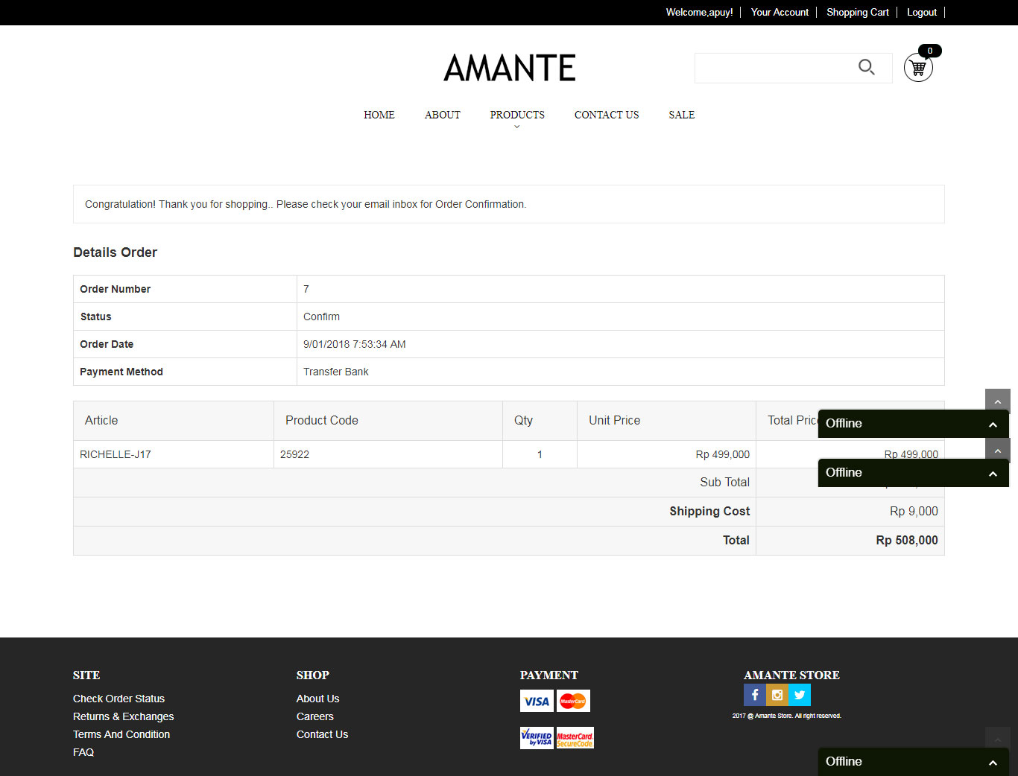The image size is (1018, 776).
Task: Click the Welcome,apuy! greeting
Action: [x=699, y=12]
